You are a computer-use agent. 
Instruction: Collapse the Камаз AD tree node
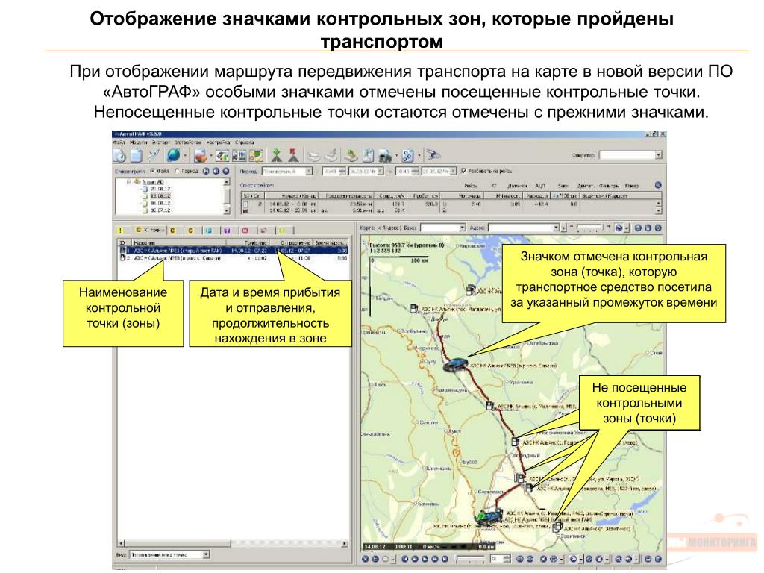click(x=130, y=182)
